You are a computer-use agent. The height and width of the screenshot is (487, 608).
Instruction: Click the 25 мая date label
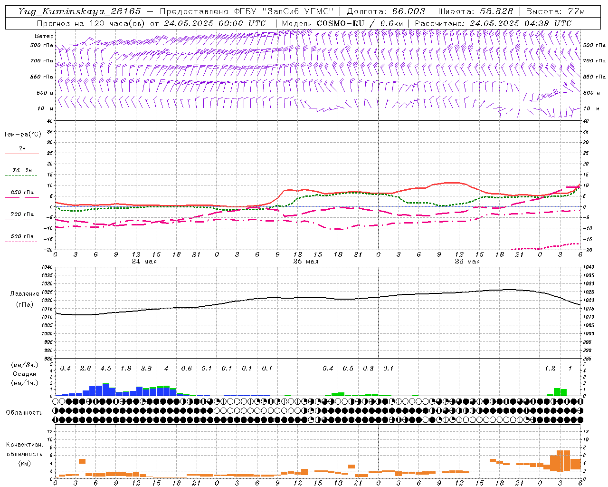(305, 262)
